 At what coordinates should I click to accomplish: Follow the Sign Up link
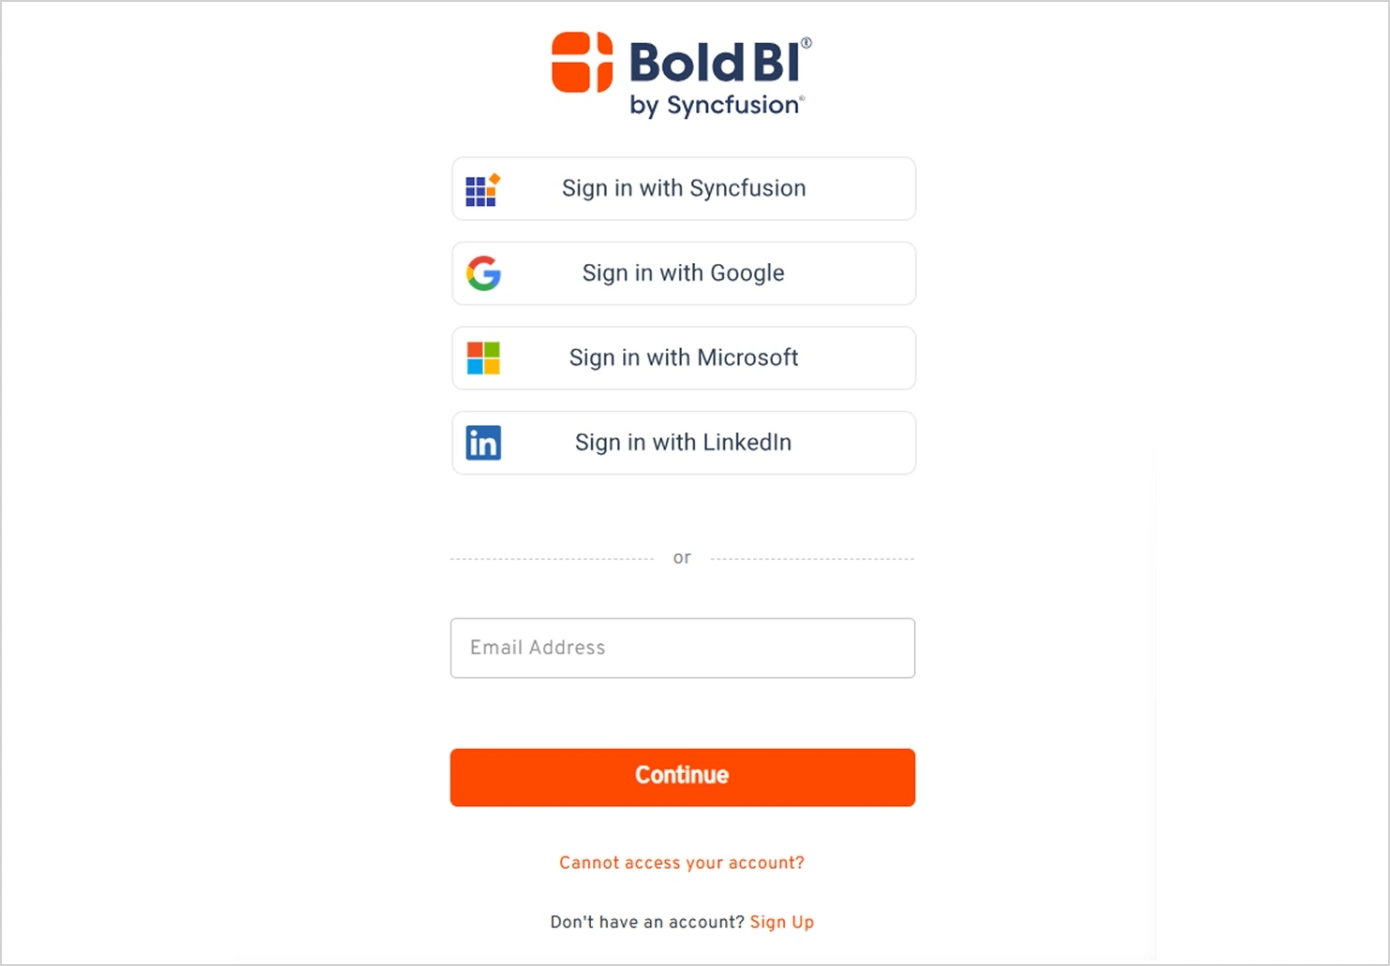click(782, 922)
